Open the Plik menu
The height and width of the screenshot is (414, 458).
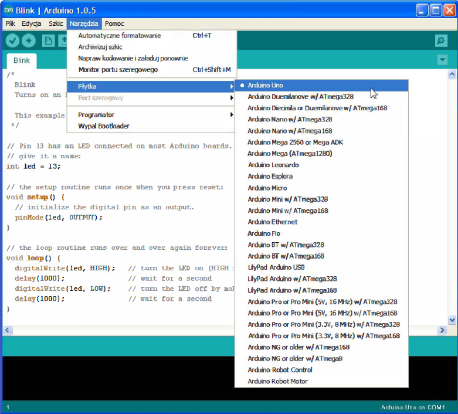pyautogui.click(x=10, y=23)
